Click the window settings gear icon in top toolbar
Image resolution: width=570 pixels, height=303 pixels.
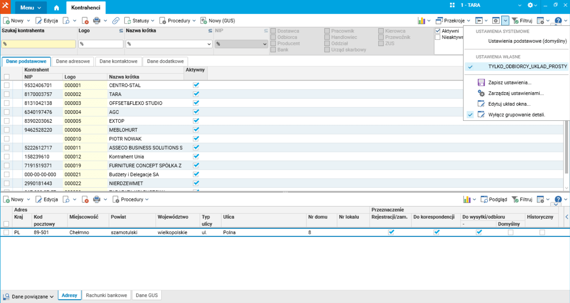(x=495, y=21)
